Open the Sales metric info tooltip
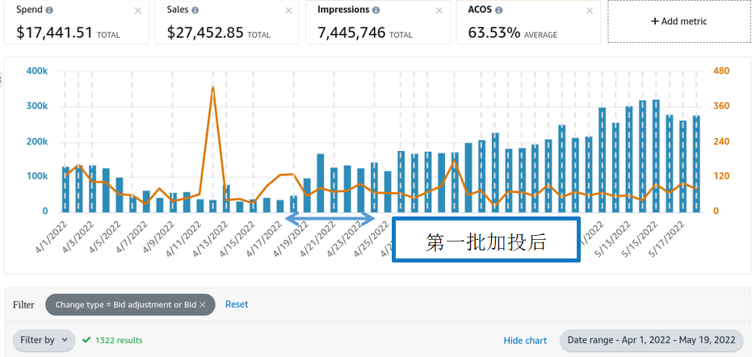 pos(195,10)
